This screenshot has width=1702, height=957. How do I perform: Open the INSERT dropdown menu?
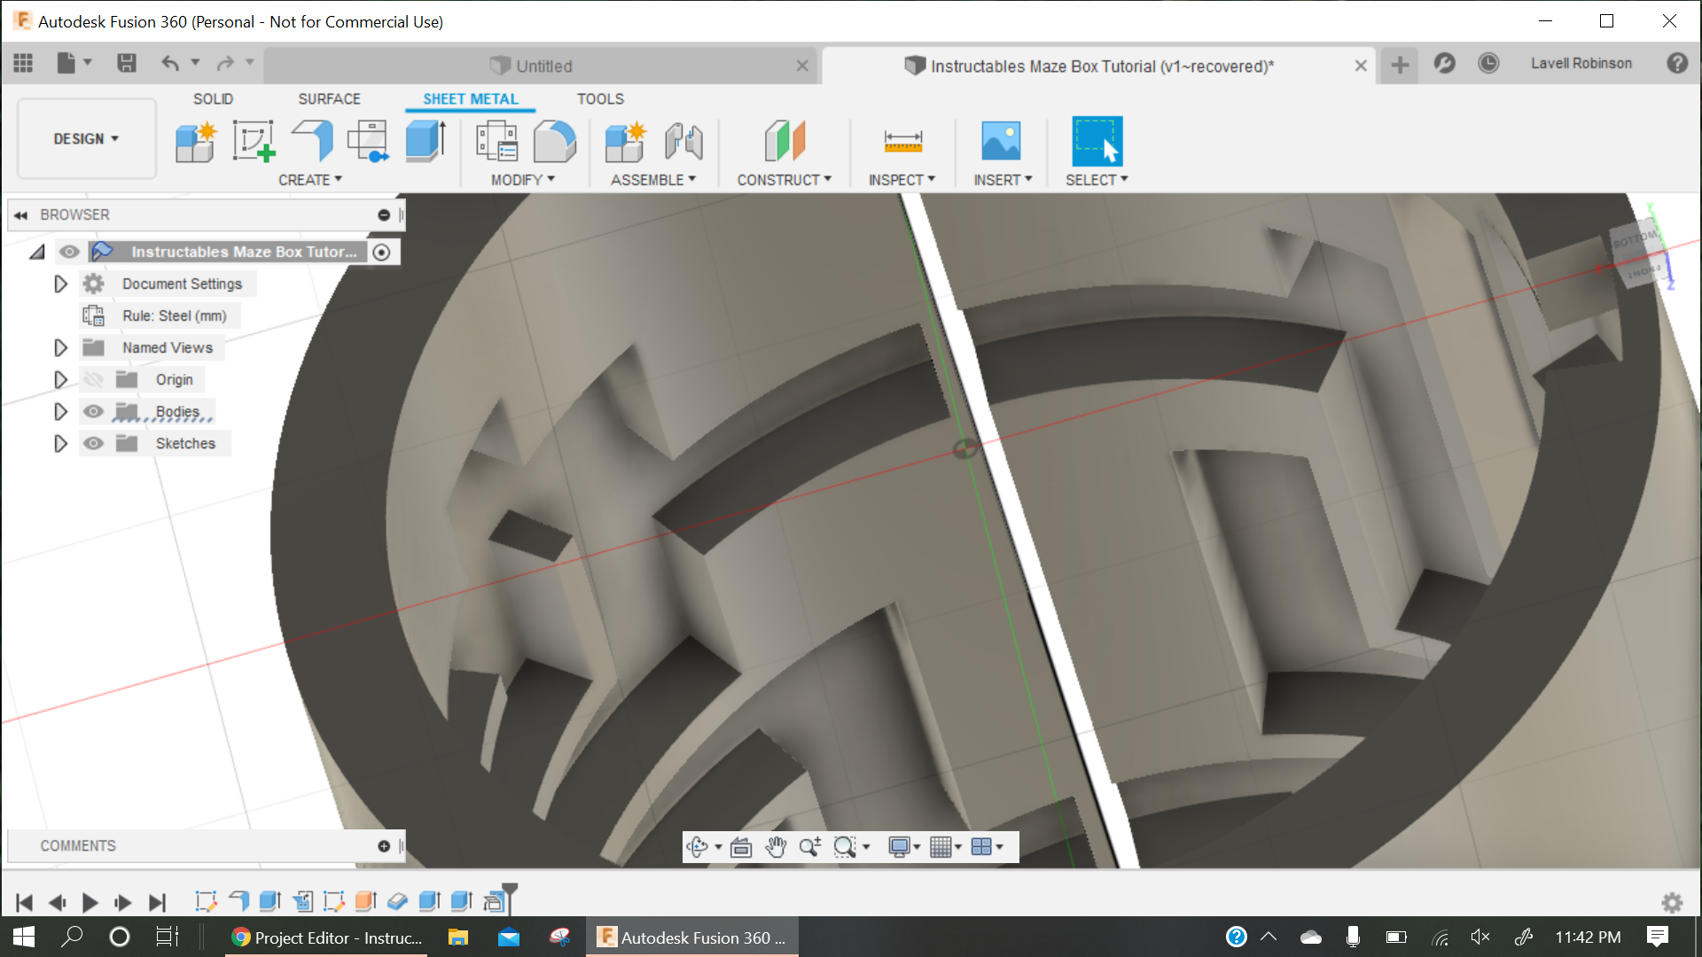[x=1003, y=180]
